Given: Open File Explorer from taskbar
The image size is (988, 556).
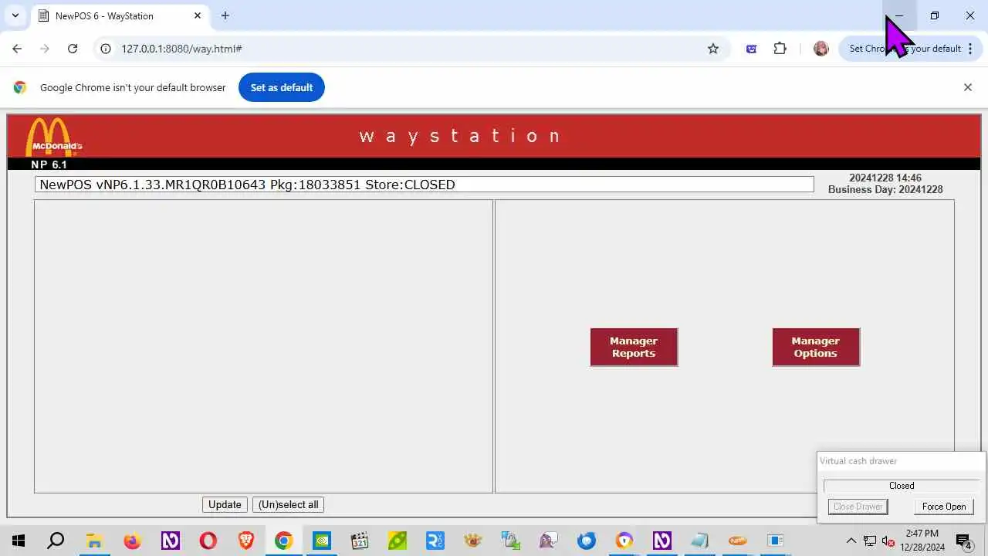Looking at the screenshot, I should point(94,541).
